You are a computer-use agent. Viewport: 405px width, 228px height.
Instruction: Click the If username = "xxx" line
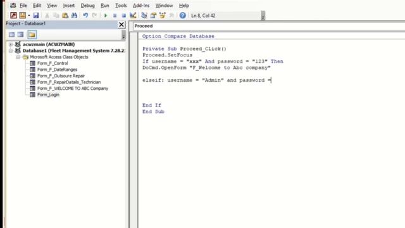point(213,61)
